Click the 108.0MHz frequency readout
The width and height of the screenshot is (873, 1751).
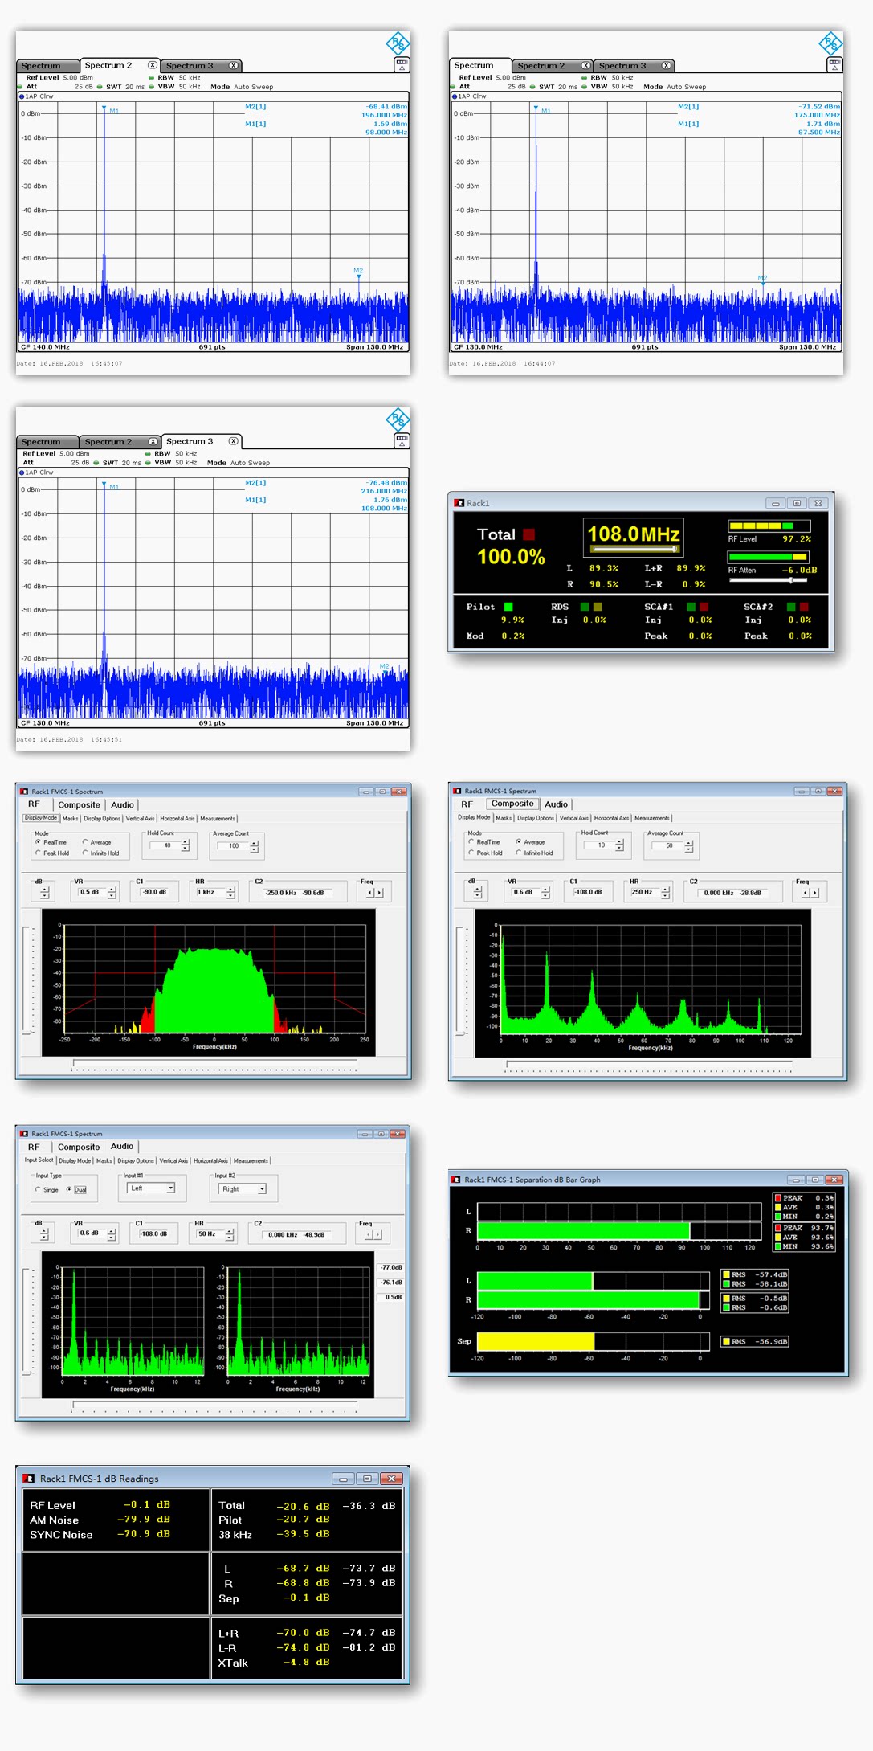634,534
